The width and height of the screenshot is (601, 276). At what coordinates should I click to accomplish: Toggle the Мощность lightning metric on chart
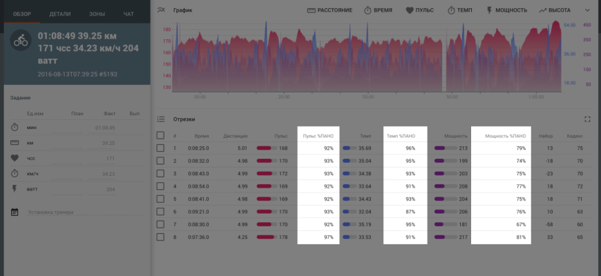(506, 10)
